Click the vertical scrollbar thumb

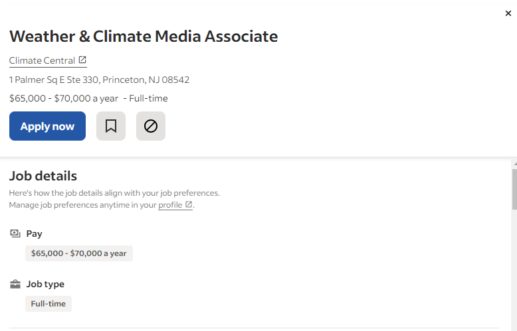[514, 189]
